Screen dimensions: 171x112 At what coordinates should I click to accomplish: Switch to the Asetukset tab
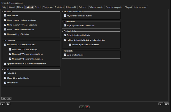pyautogui.click(x=59, y=7)
